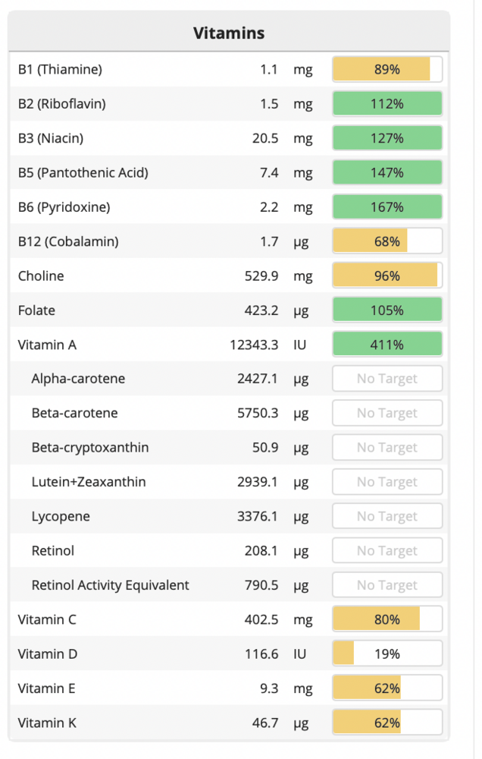Select the Vitamin K row label

click(x=47, y=723)
